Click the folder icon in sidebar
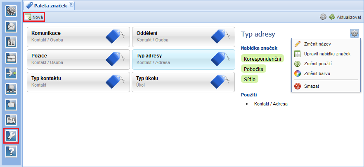364x167 pixels. pyautogui.click(x=11, y=104)
